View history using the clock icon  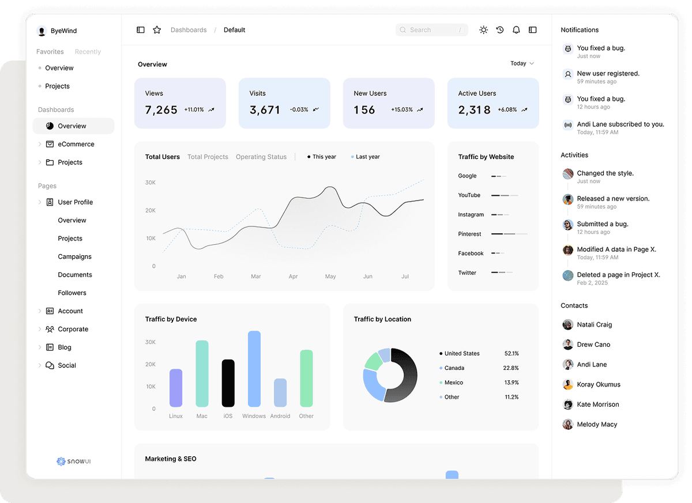pyautogui.click(x=499, y=29)
